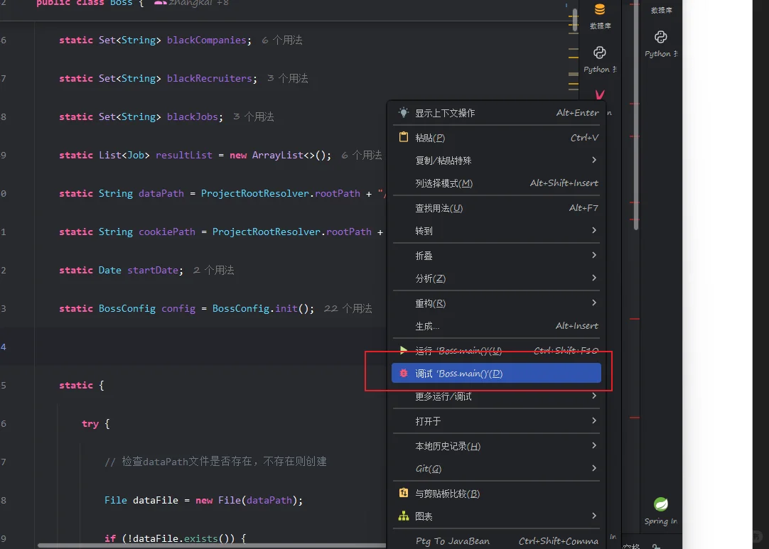This screenshot has height=549, width=769.
Task: Select 查找用法(U) menu entry
Action: (x=496, y=208)
